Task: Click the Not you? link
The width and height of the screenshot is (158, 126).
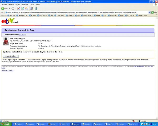Action: pos(22,34)
